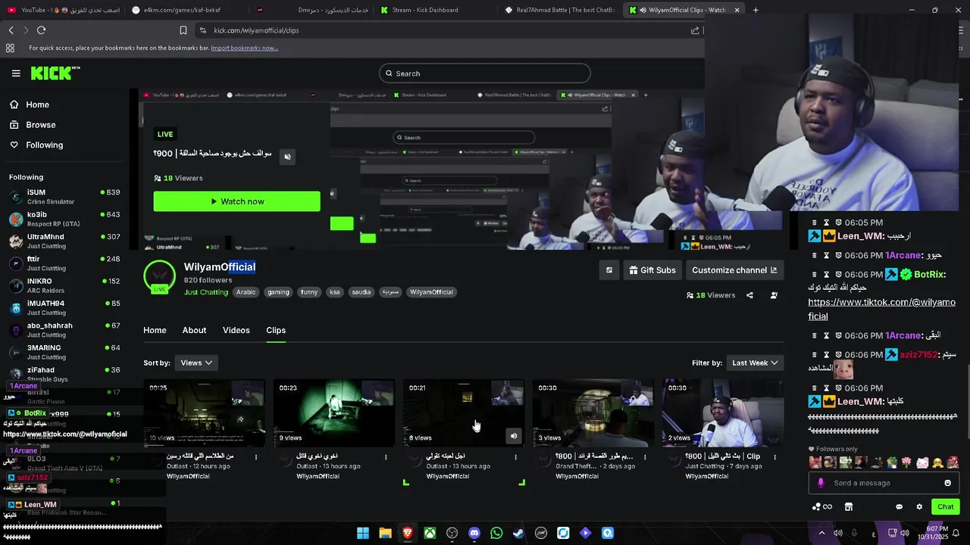Click the green Watch now button
Viewport: 970px width, 545px height.
[x=236, y=201]
